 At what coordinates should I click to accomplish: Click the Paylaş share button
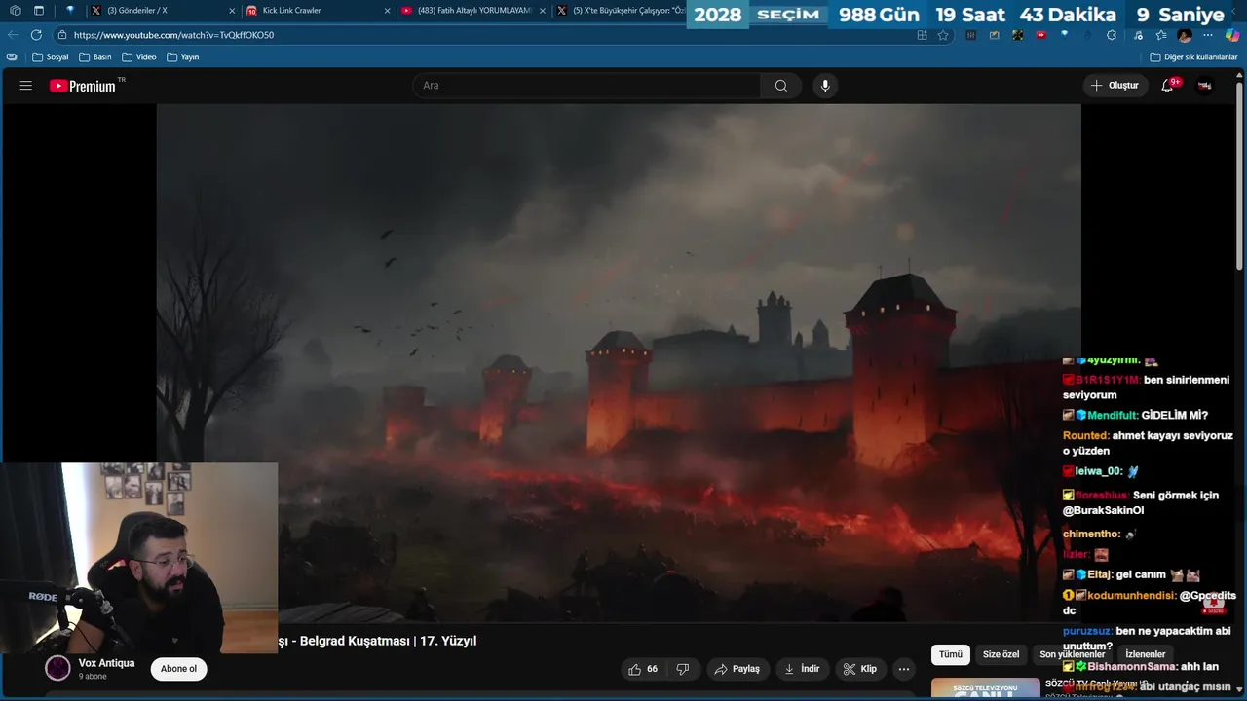(x=737, y=669)
